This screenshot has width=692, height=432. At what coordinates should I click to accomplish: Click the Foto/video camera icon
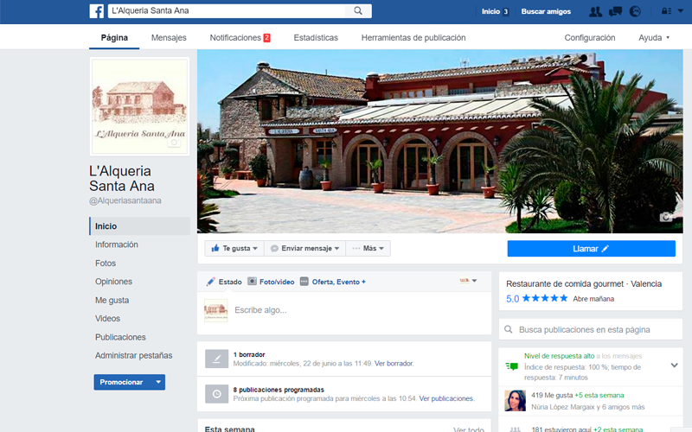(252, 282)
